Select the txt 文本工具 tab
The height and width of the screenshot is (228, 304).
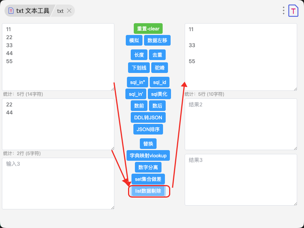[x=29, y=11]
